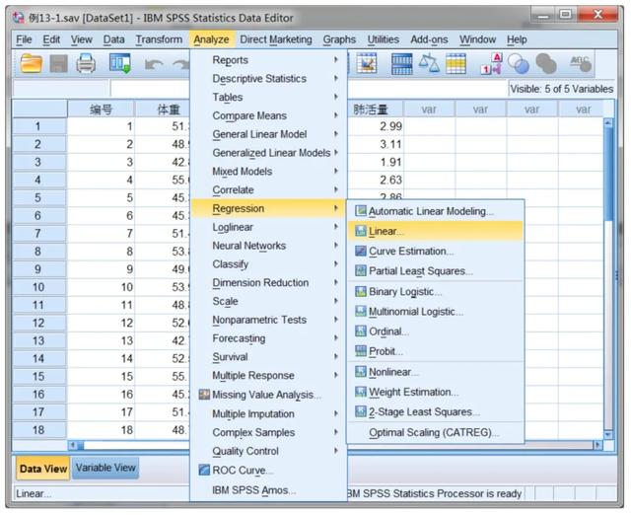Screen dimensions: 631x515
Task: Click the Select cases yellow grid icon
Action: (456, 64)
